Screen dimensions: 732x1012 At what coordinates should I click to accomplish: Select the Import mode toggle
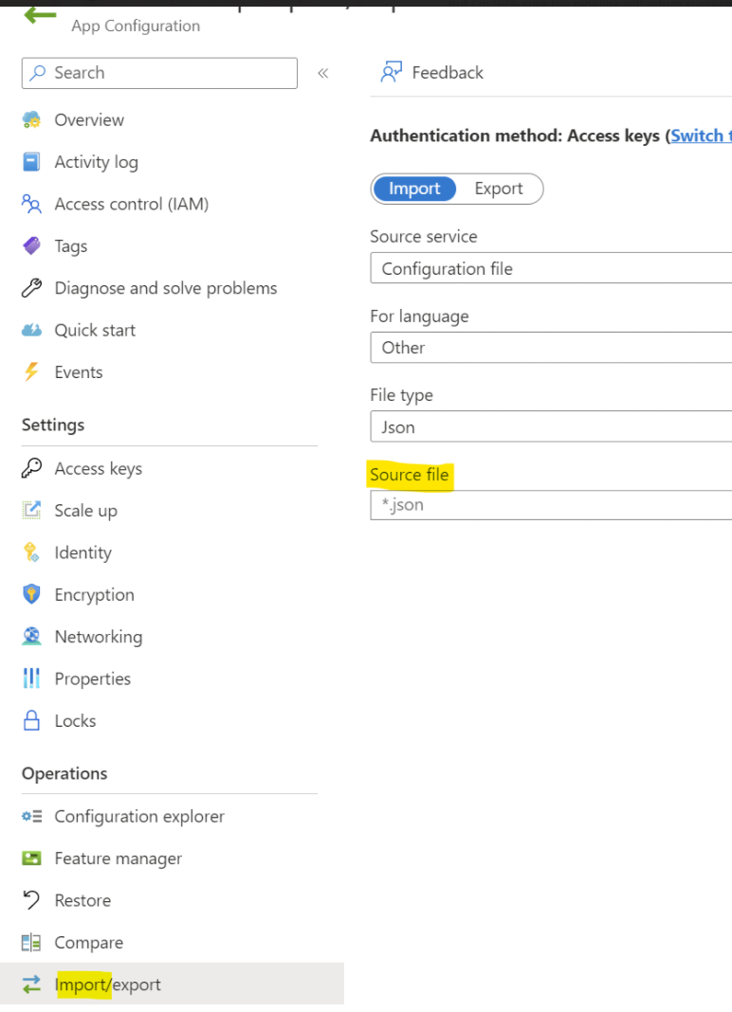click(x=414, y=189)
